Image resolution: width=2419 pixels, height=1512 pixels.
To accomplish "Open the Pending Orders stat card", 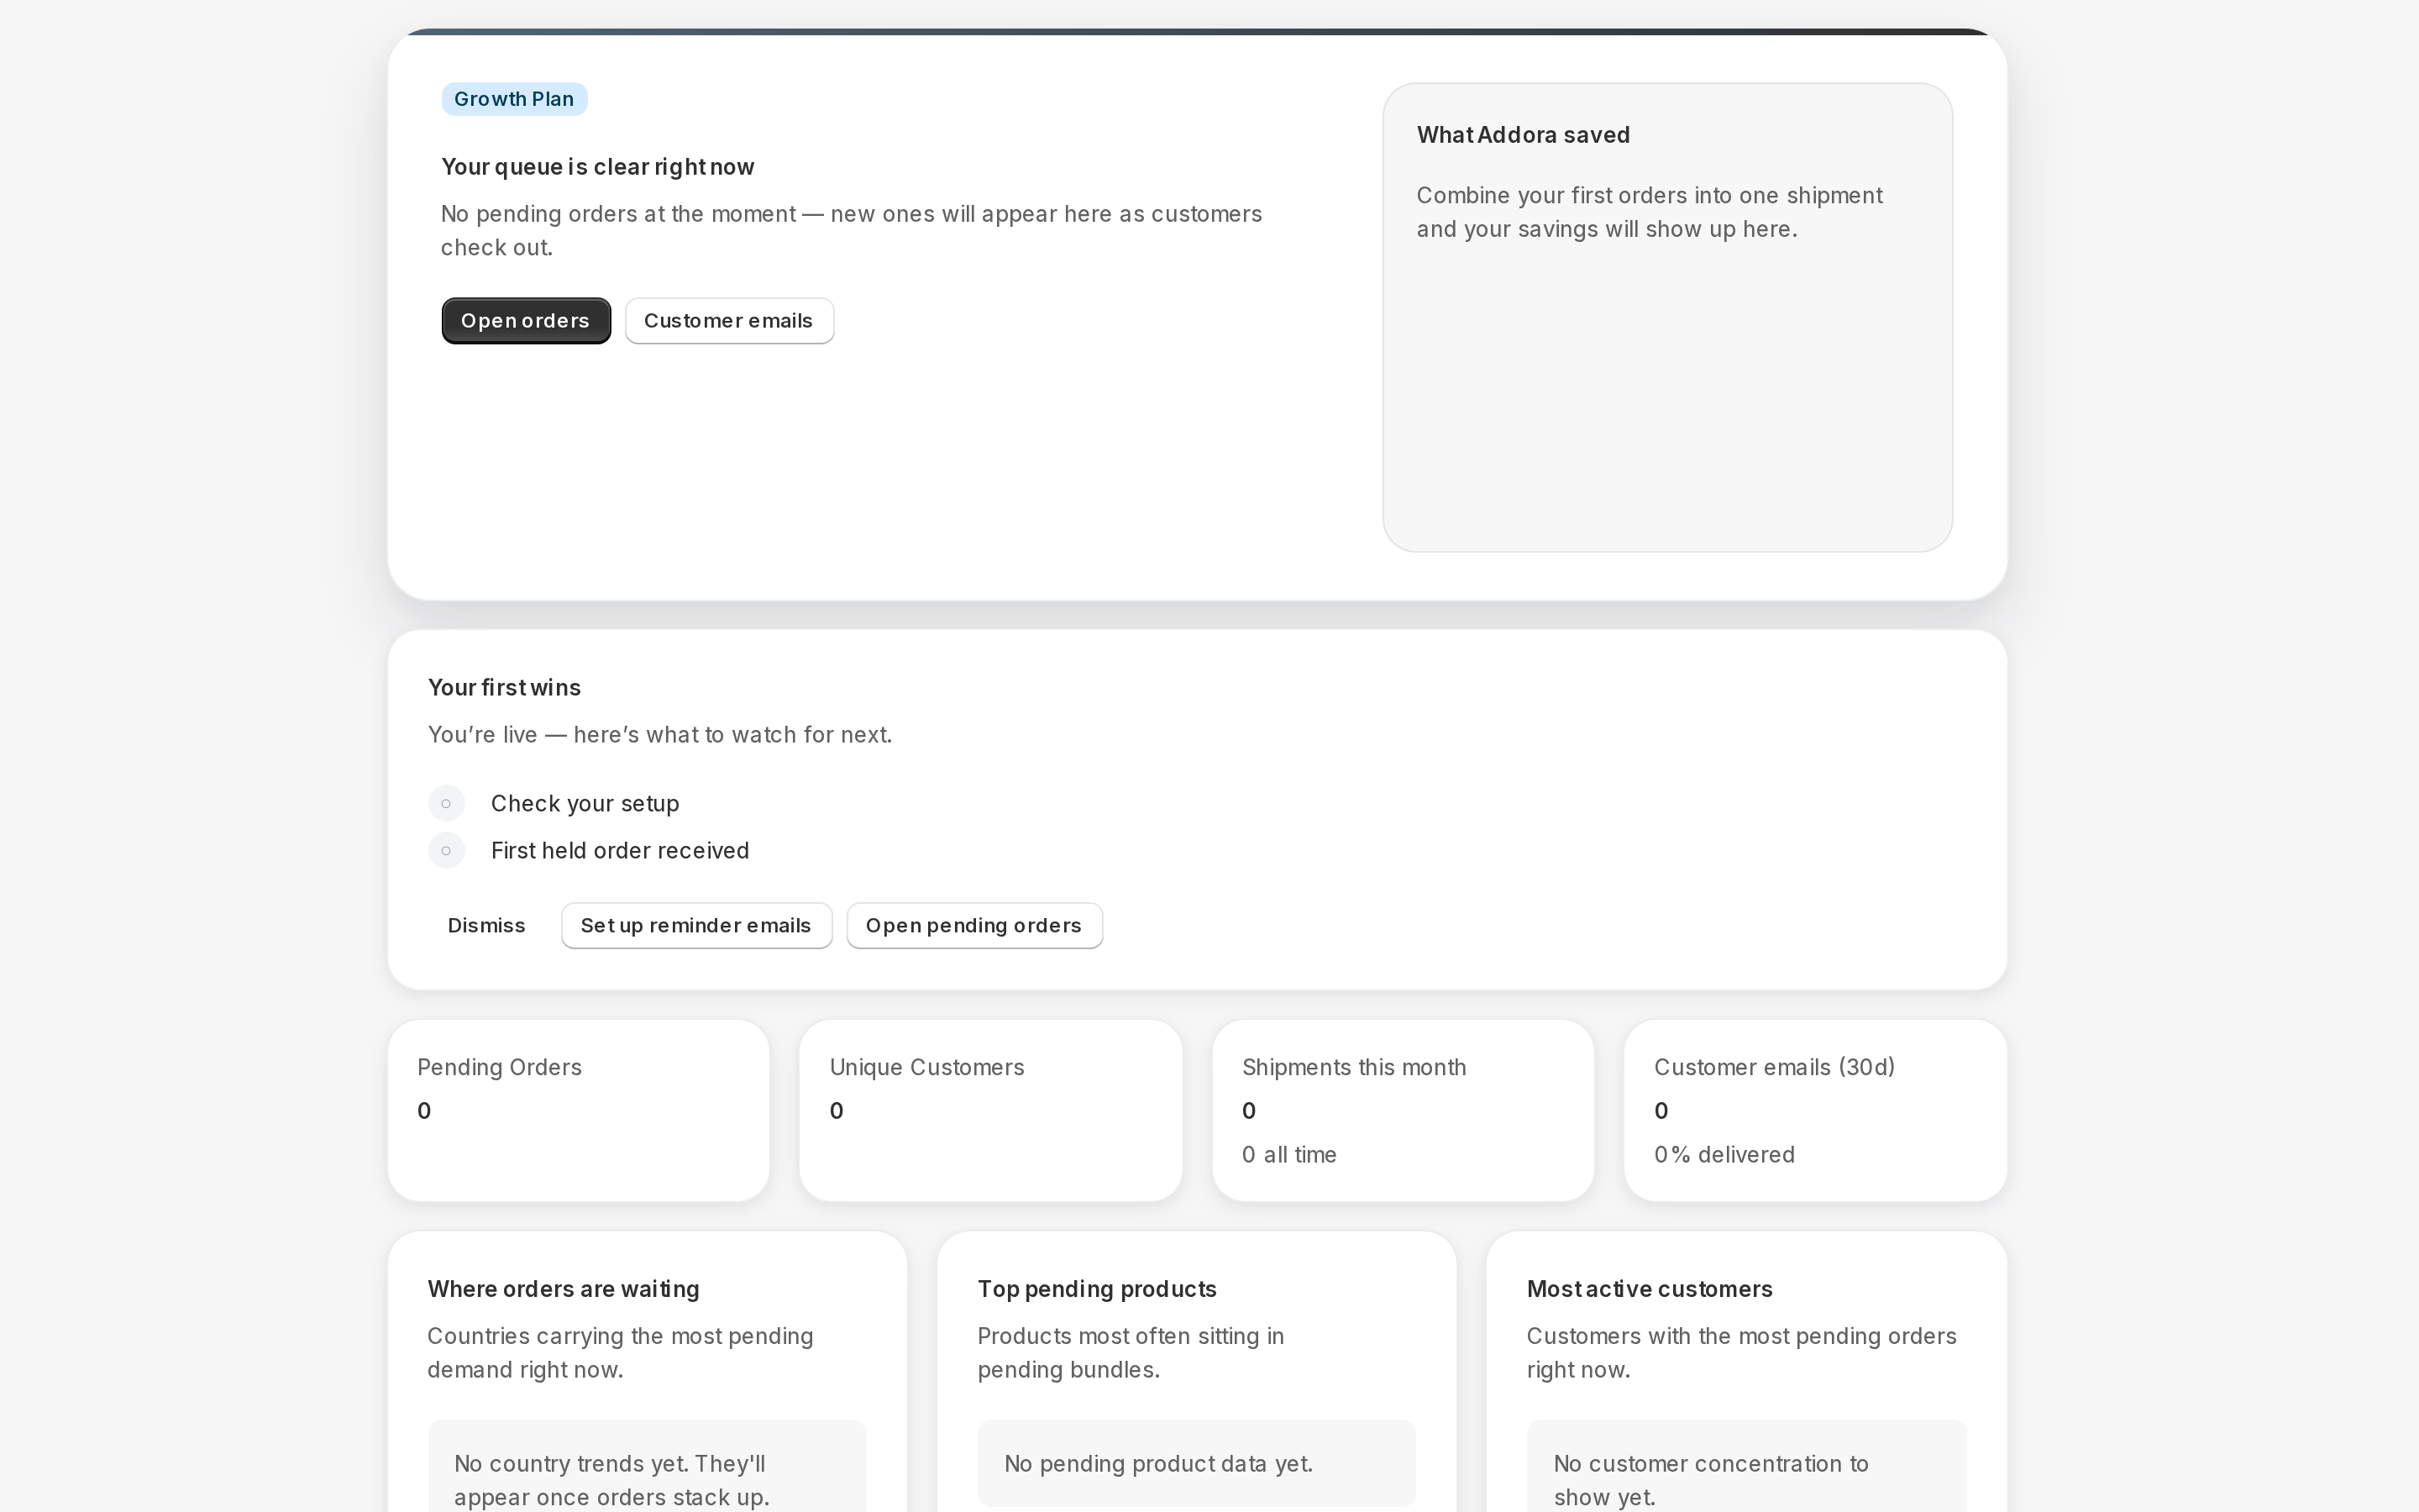I will (x=579, y=1111).
